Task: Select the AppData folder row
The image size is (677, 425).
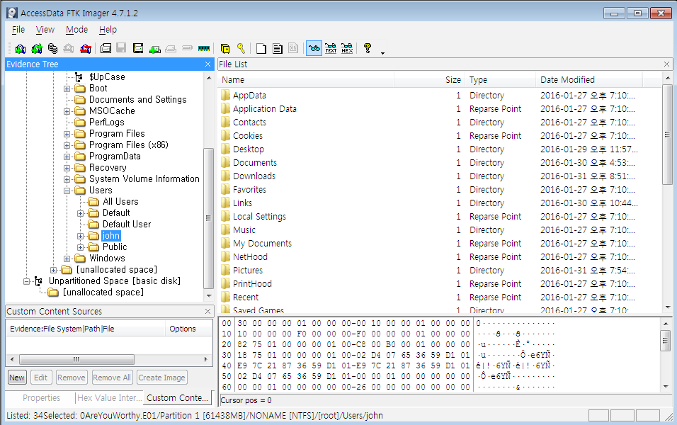Action: click(440, 96)
